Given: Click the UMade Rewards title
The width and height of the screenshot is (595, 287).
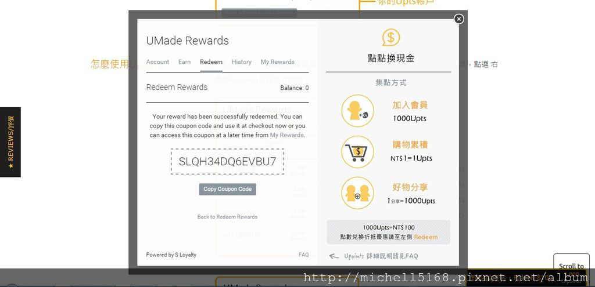Looking at the screenshot, I should (188, 41).
